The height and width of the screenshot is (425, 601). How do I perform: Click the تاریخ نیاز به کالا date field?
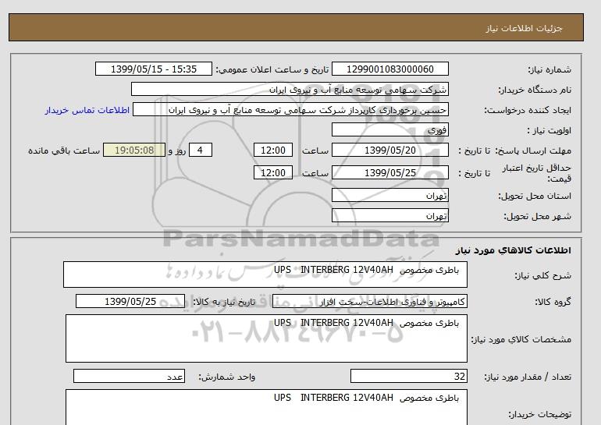point(130,301)
